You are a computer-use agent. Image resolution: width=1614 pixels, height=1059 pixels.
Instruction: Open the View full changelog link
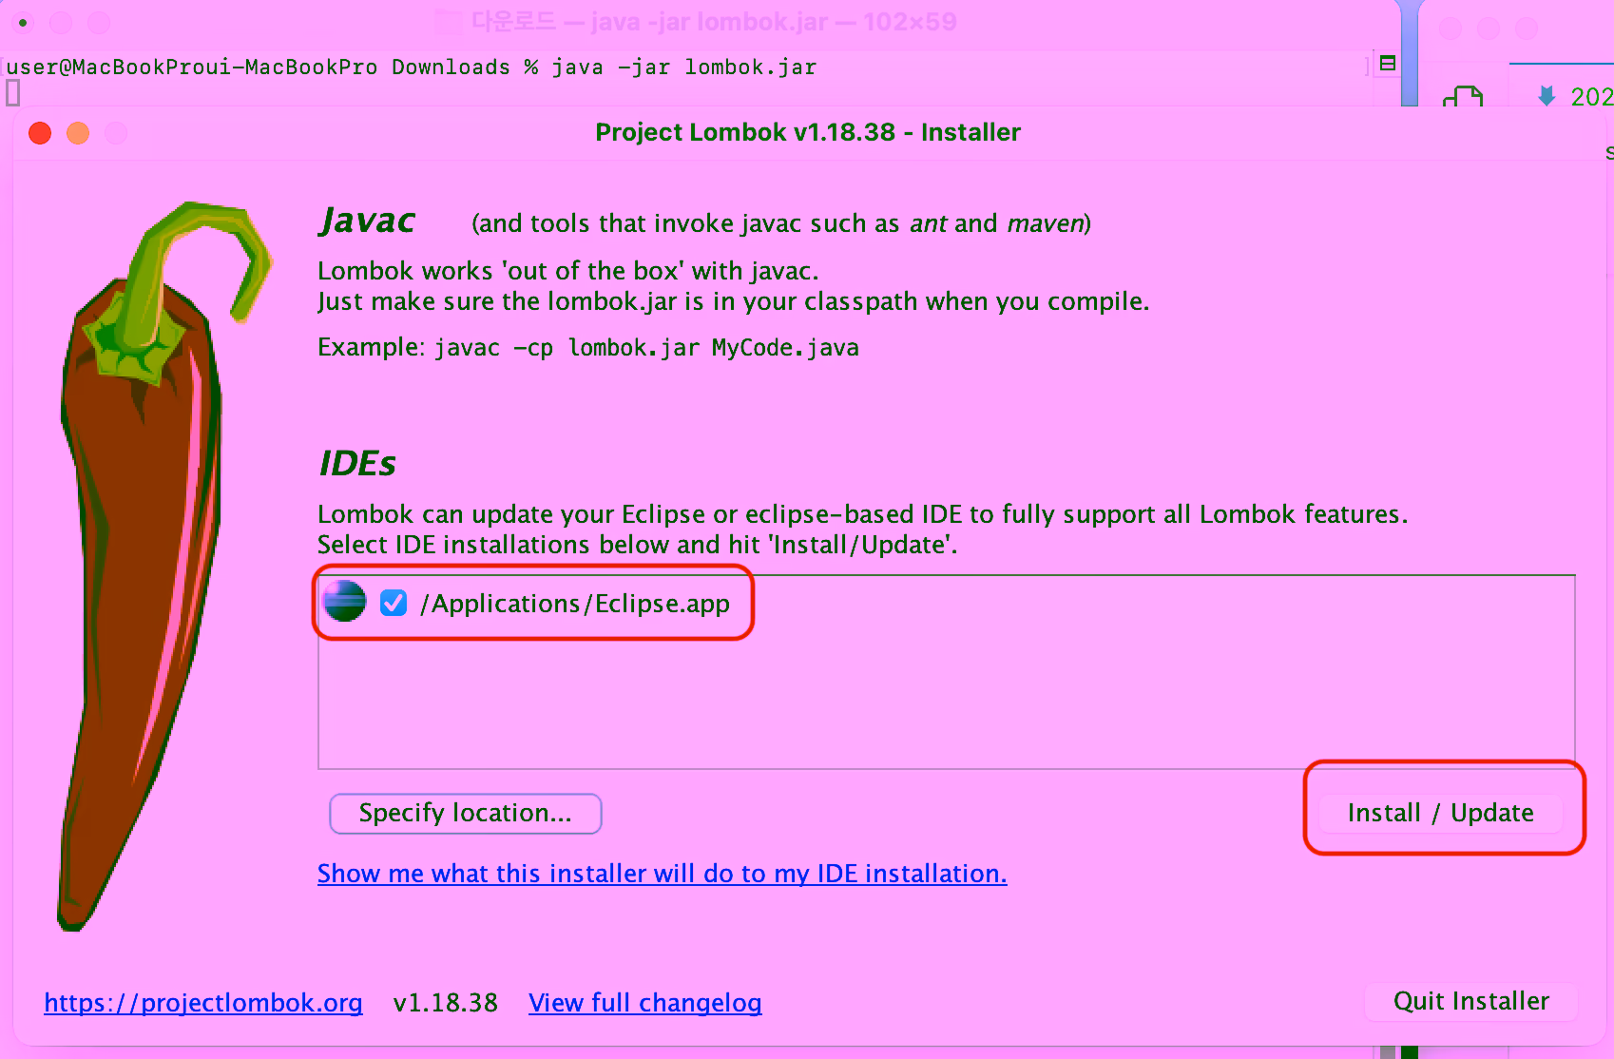tap(644, 1003)
